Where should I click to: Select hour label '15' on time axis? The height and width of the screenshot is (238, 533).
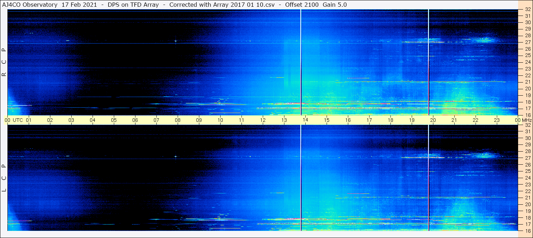click(327, 120)
